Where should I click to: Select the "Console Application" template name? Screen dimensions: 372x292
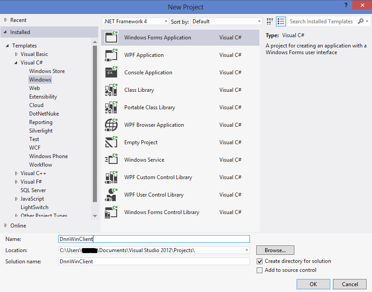(148, 73)
